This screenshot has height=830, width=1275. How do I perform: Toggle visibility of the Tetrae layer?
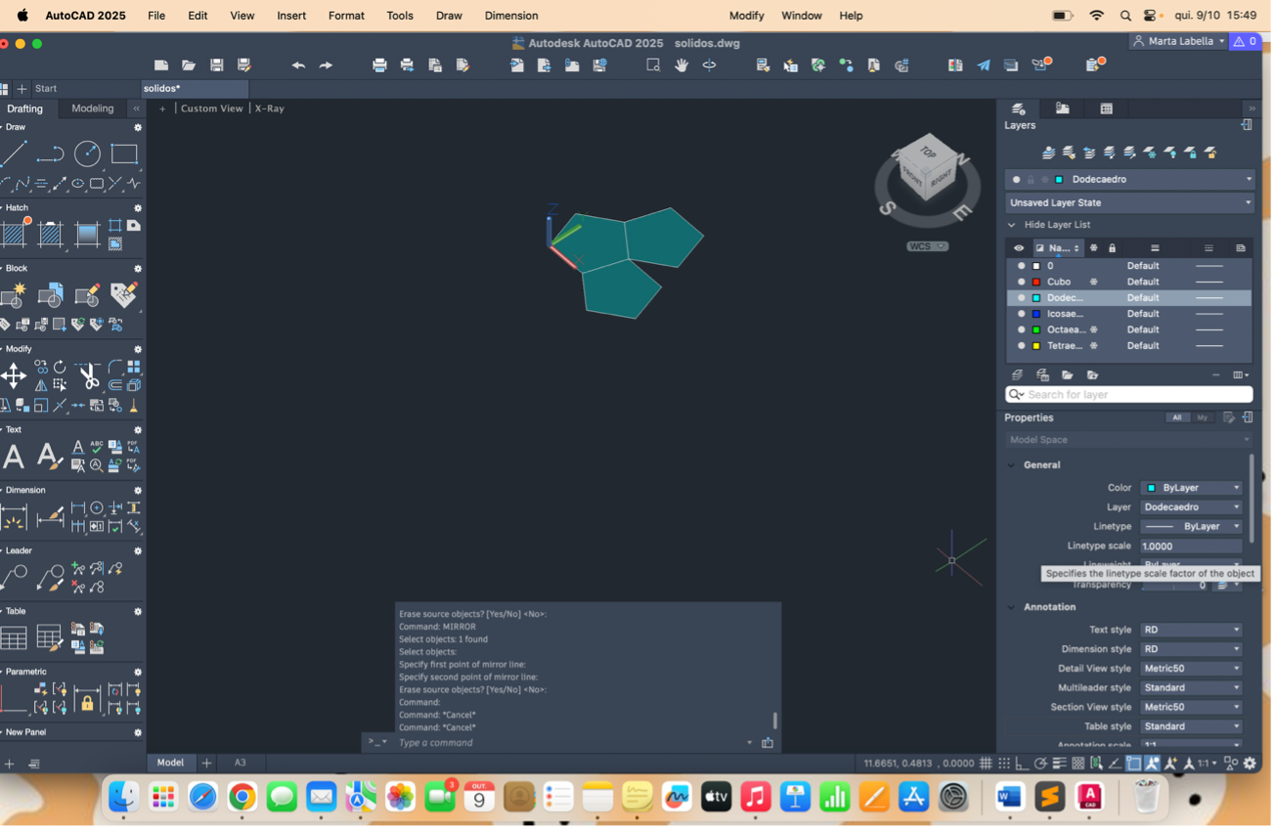click(x=1022, y=347)
